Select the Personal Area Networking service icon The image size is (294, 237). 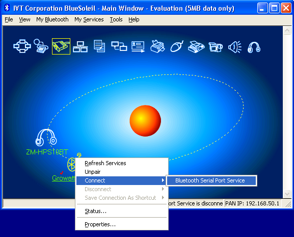pos(22,46)
